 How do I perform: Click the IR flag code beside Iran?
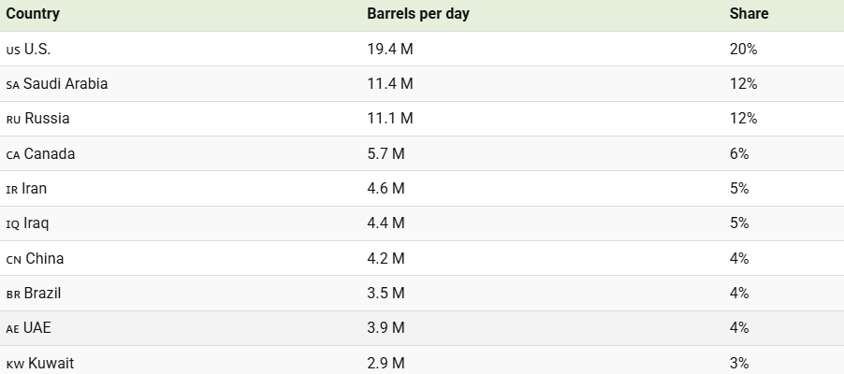click(x=12, y=189)
